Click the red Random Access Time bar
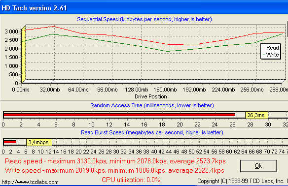The height and width of the screenshot is (186, 288). point(119,115)
